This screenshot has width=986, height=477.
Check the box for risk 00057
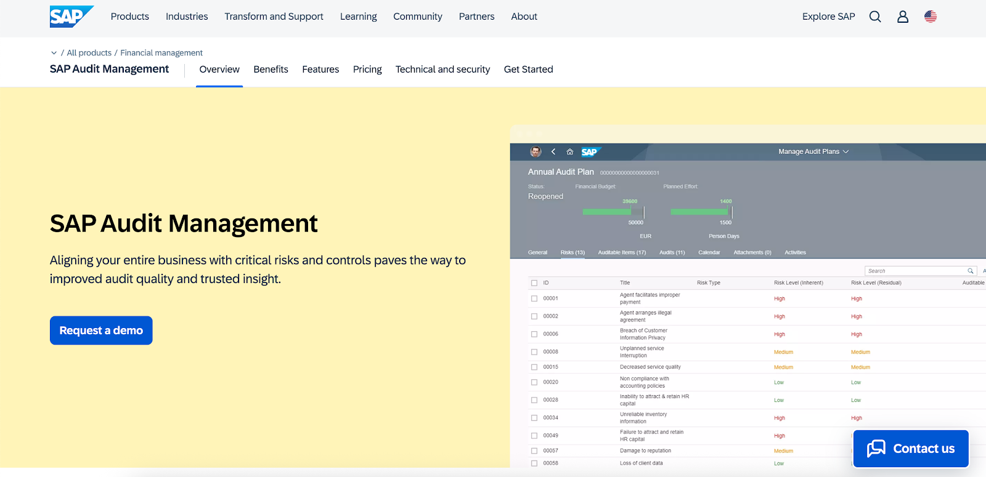534,451
